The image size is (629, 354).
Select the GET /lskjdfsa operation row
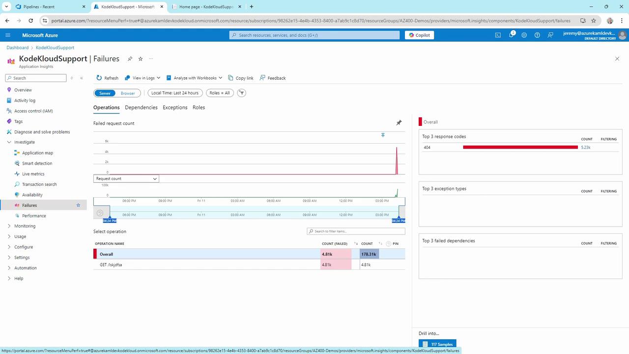(x=249, y=265)
